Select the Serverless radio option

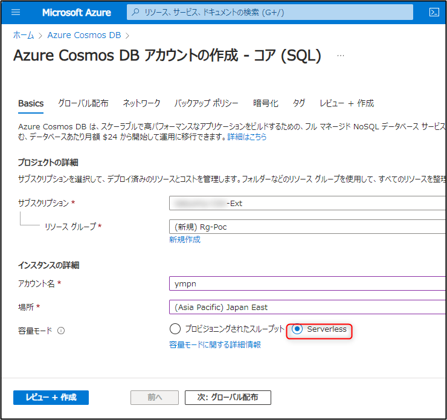(x=297, y=329)
